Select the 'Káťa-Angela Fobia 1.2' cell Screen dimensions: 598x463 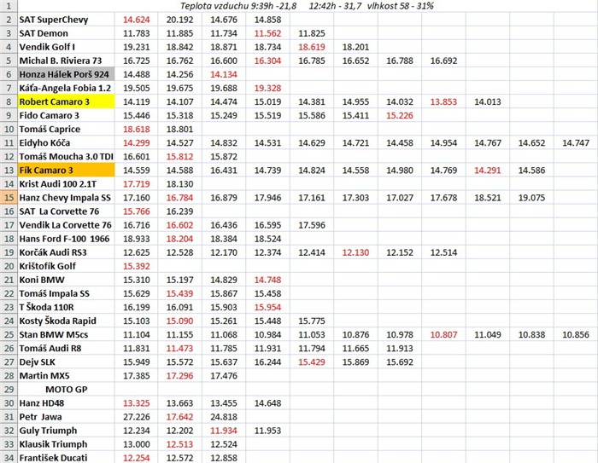click(66, 88)
